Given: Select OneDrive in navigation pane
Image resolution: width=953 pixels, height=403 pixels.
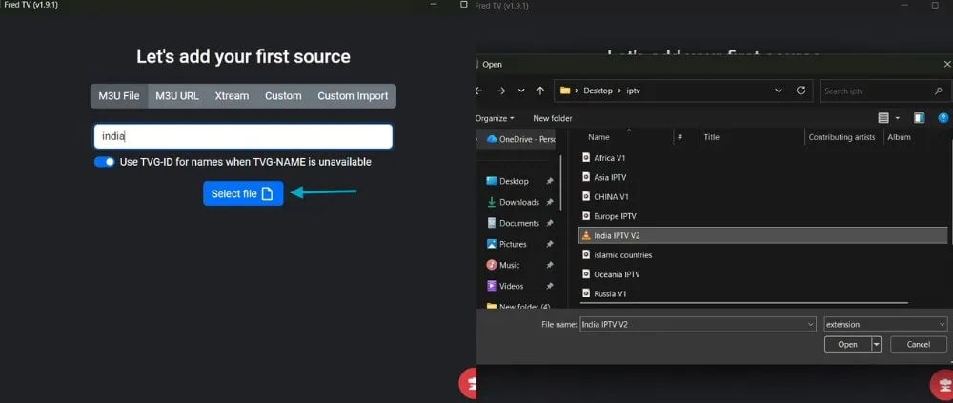Looking at the screenshot, I should pyautogui.click(x=521, y=139).
